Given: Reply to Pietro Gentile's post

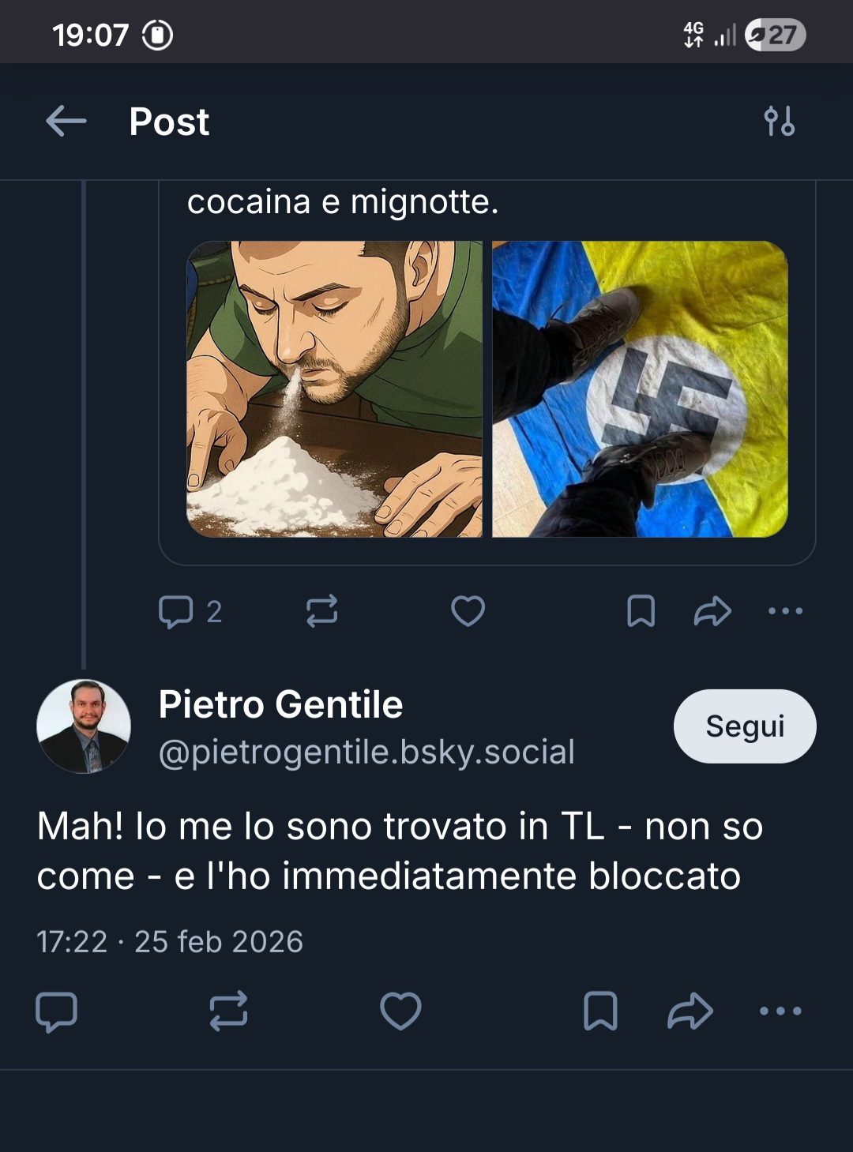Looking at the screenshot, I should [57, 1011].
